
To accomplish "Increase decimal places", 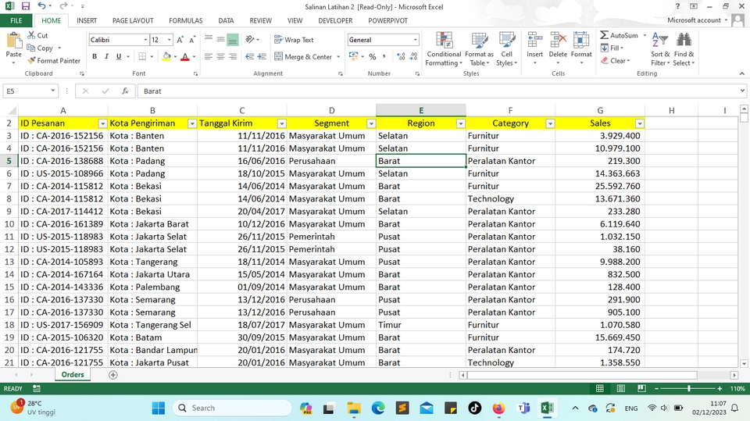I will [401, 56].
